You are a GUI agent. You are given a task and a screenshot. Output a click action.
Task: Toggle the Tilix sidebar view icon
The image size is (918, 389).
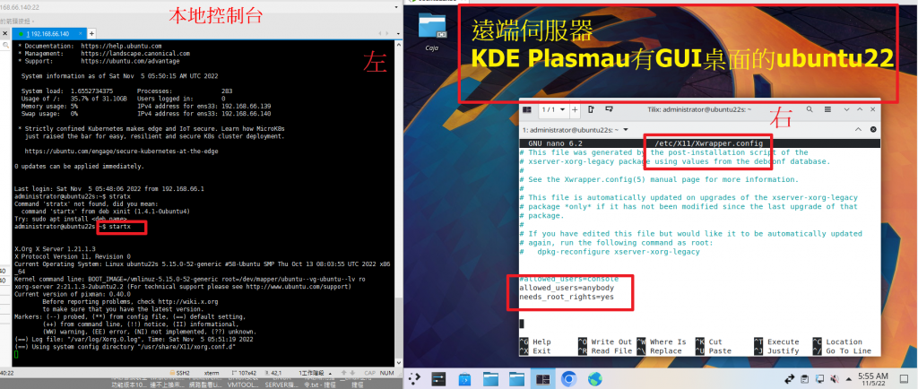[527, 109]
